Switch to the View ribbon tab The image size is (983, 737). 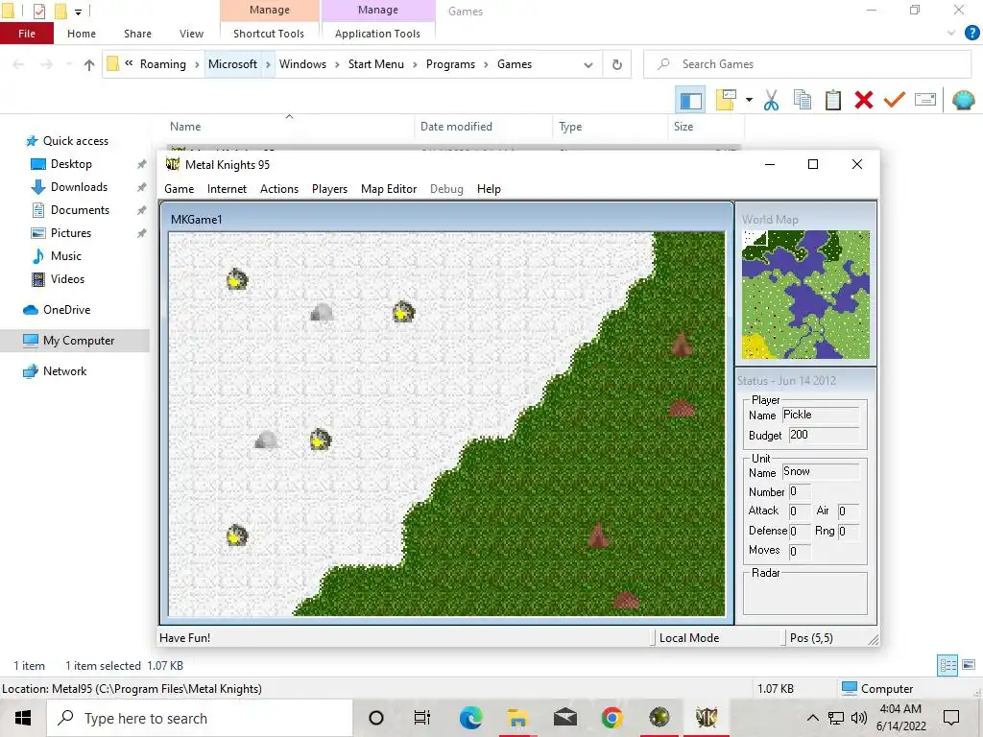click(x=191, y=34)
